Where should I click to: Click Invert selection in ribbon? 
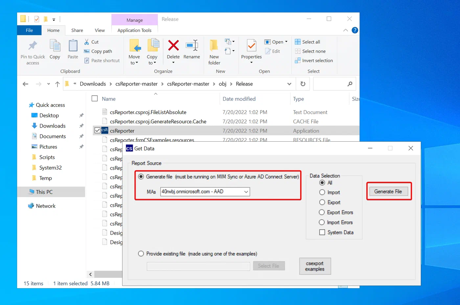coord(314,60)
